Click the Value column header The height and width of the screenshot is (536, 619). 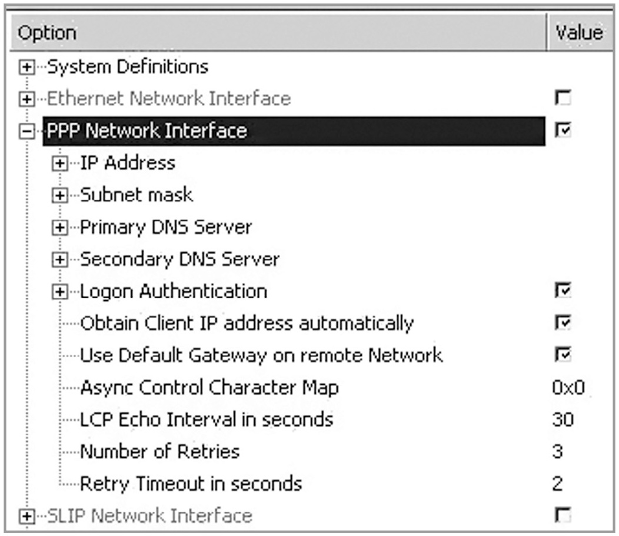coord(579,33)
